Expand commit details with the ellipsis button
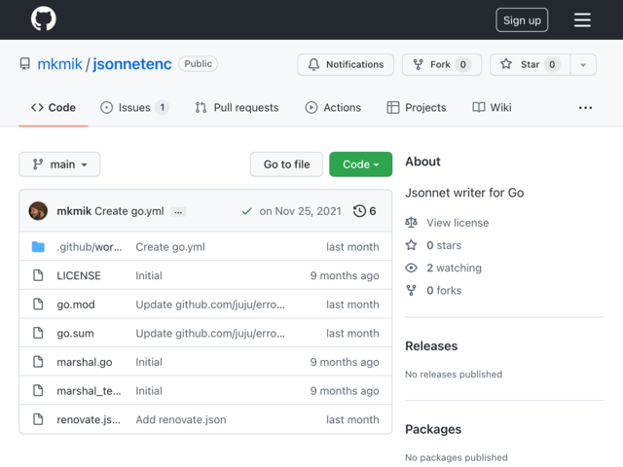Screen dimensions: 623x467 pos(178,212)
